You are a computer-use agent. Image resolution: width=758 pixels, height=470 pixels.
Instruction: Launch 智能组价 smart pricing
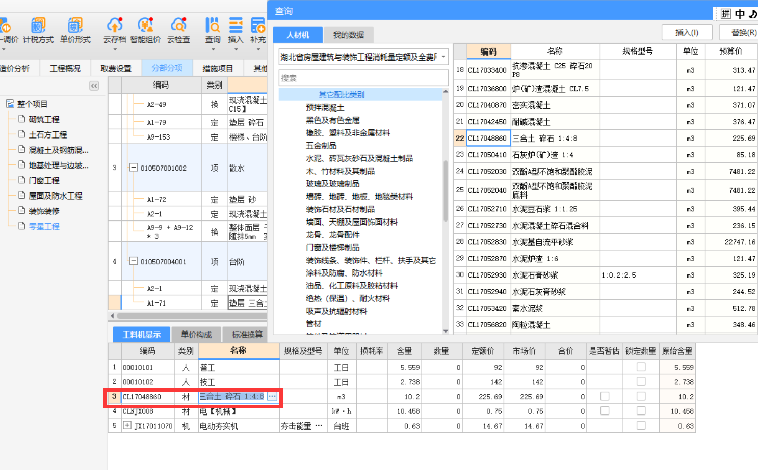pos(145,30)
